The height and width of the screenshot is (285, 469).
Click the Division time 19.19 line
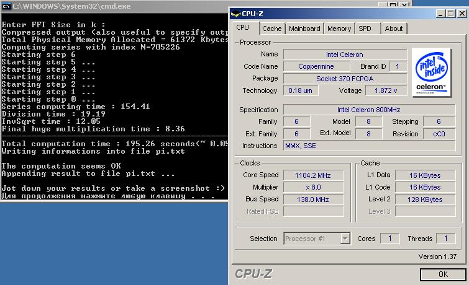[53, 114]
